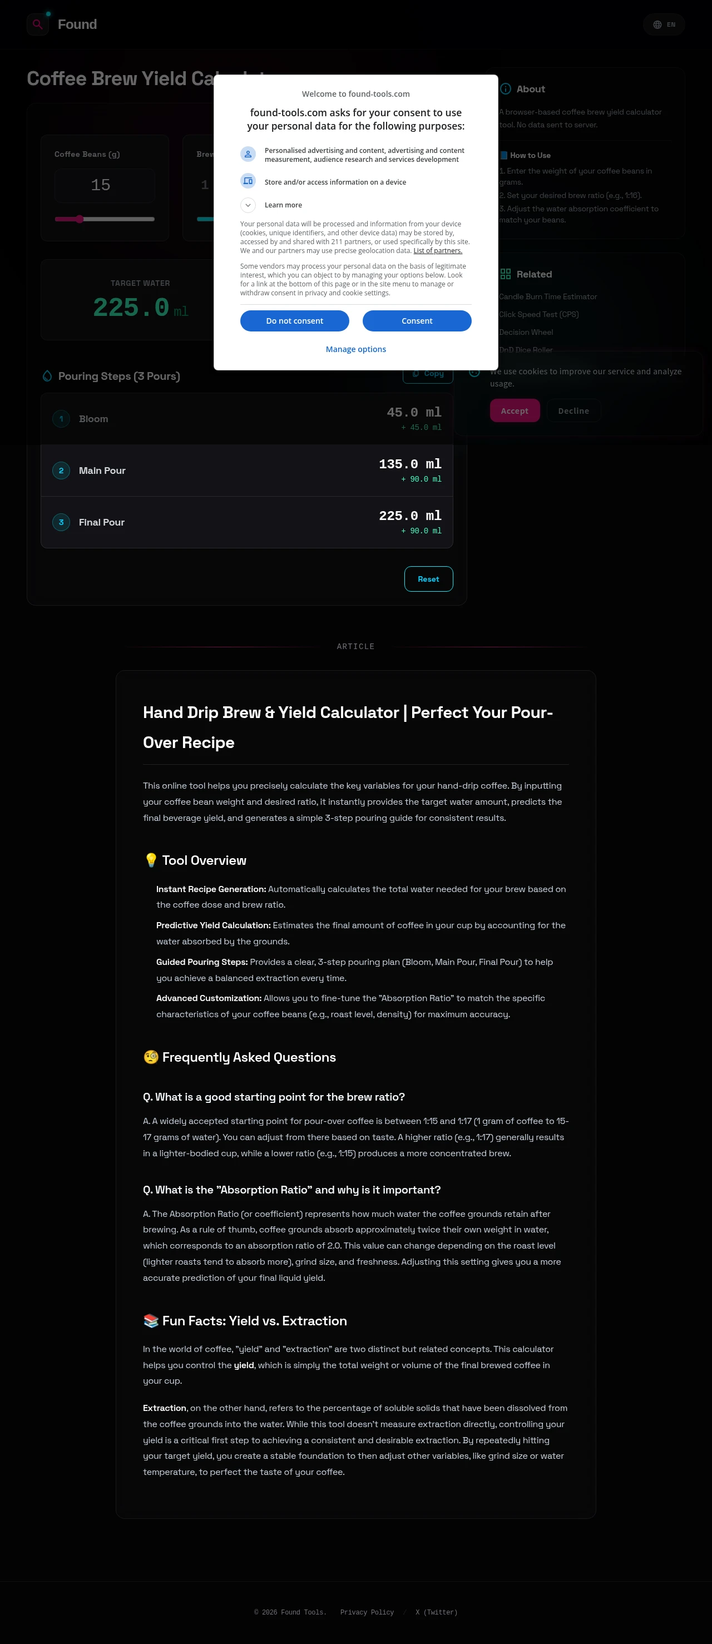Click the Related grid icon

pos(505,274)
